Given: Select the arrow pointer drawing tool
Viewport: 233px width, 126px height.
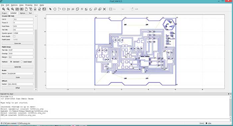Looking at the screenshot, I should [x=50, y=9].
